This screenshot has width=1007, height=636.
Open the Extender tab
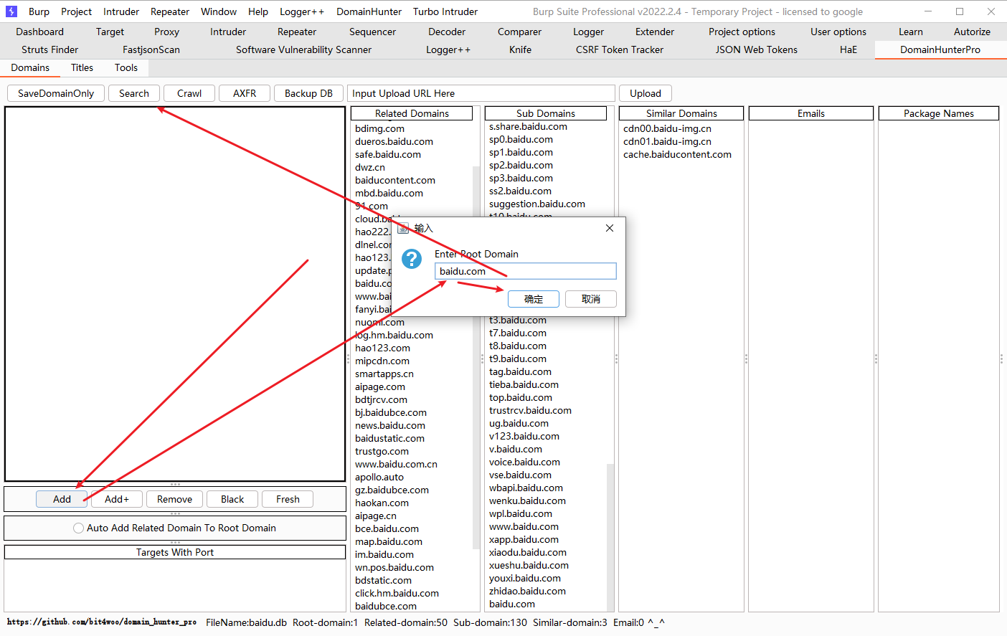(x=655, y=32)
